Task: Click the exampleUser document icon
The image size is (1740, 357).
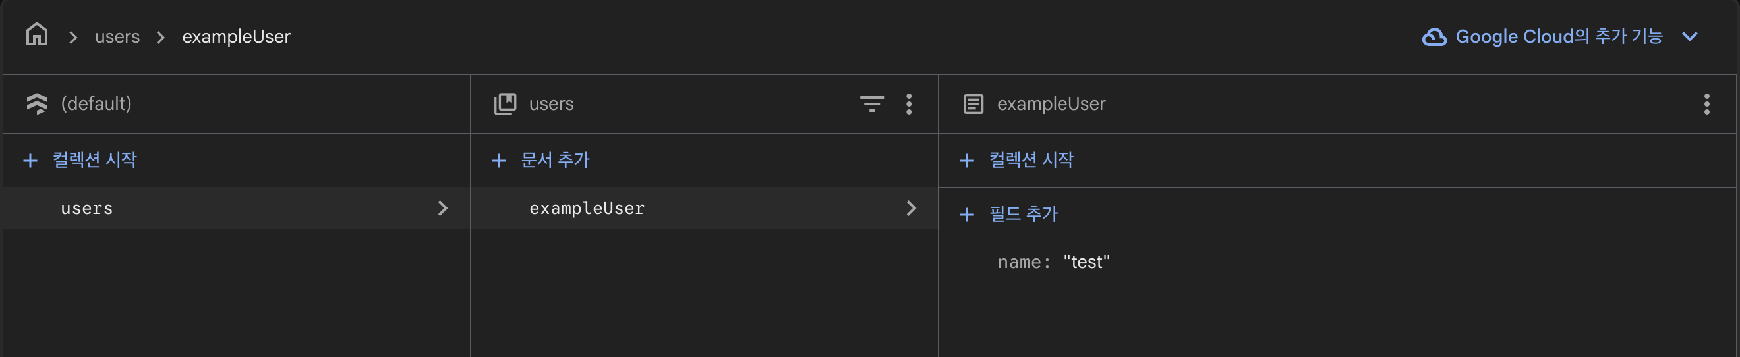Action: pos(973,104)
